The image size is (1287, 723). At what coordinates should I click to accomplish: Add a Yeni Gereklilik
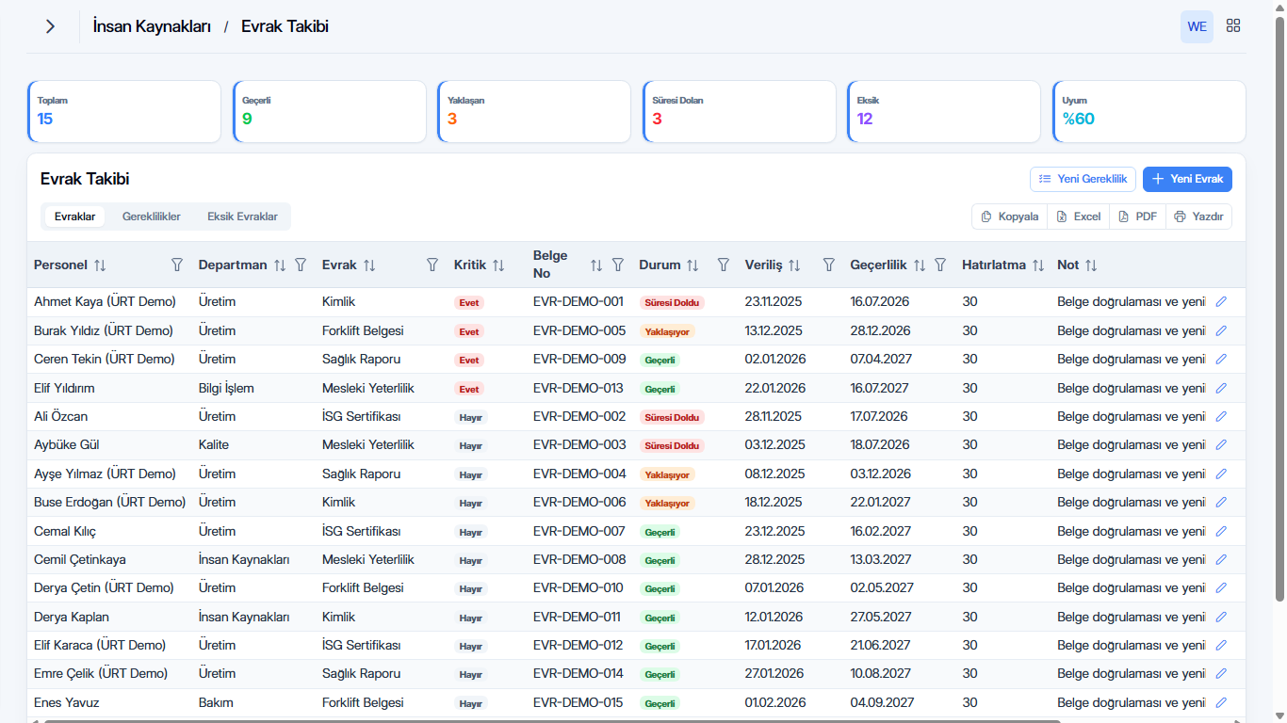[x=1083, y=179]
